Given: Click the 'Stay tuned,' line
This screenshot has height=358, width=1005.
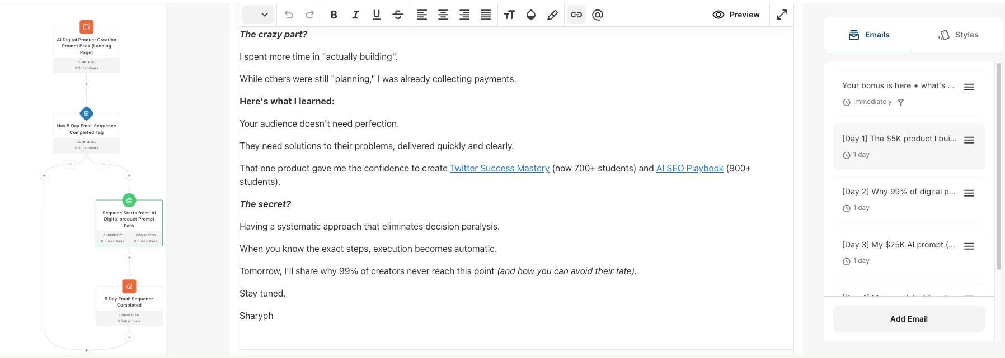Looking at the screenshot, I should click(262, 293).
